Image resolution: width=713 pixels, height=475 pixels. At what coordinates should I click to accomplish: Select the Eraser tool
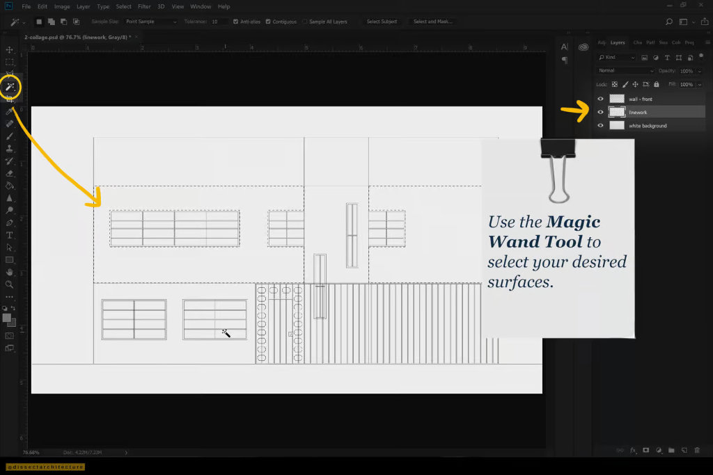[9, 173]
